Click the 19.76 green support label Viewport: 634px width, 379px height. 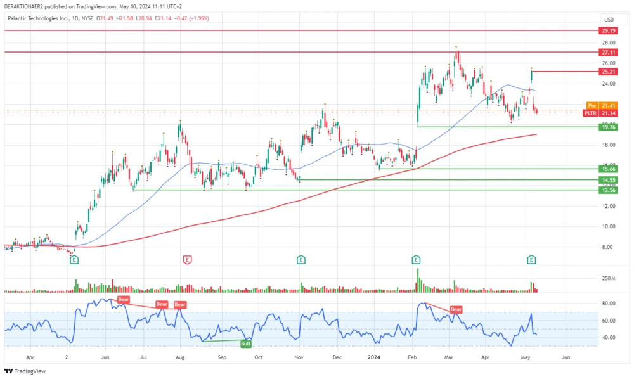coord(607,127)
